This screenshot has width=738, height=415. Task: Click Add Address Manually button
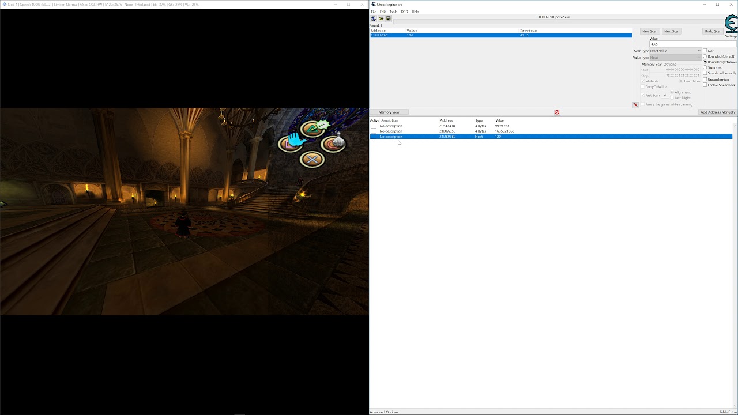click(718, 112)
